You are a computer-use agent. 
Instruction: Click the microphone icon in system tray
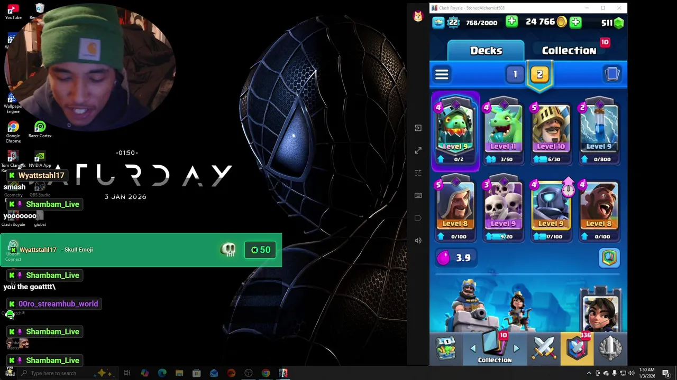[615, 373]
